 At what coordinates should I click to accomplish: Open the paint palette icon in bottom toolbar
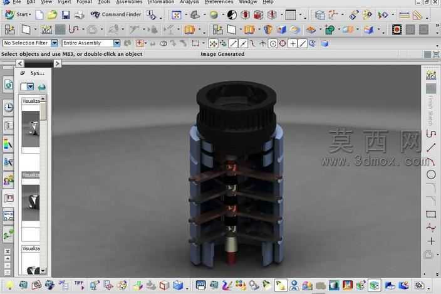pos(123,285)
